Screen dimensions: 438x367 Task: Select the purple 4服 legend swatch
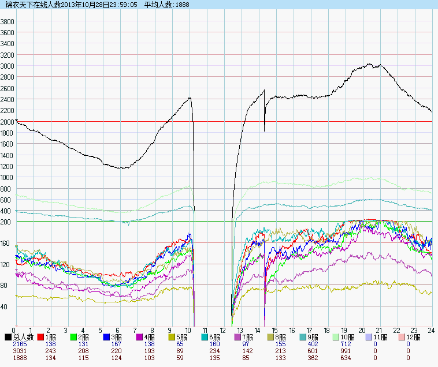pyautogui.click(x=139, y=337)
